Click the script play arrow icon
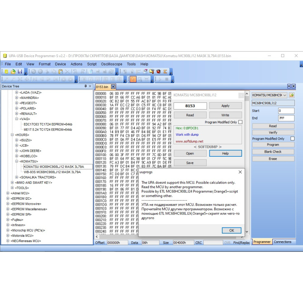This screenshot has height=303, width=303. point(160,79)
